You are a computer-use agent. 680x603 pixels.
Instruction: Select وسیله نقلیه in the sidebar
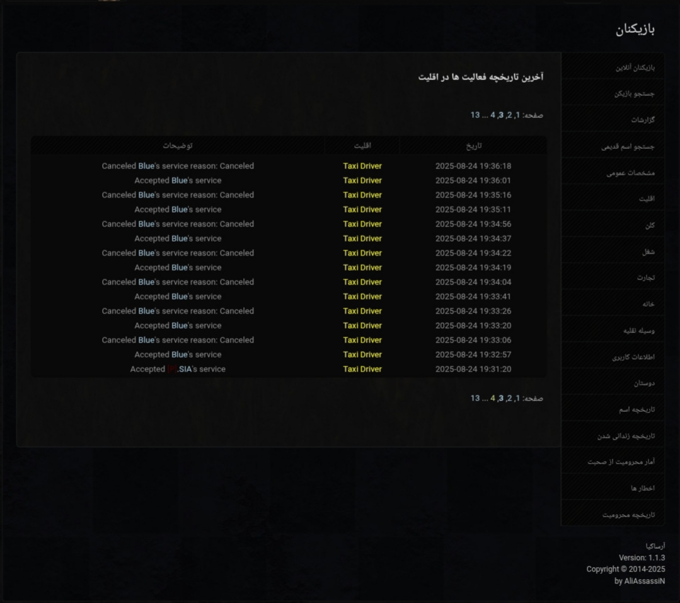point(613,331)
